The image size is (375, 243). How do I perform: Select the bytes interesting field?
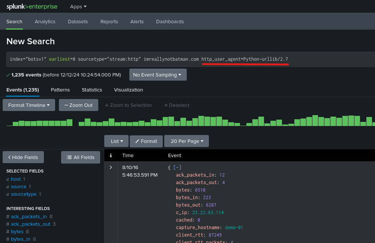[17, 231]
